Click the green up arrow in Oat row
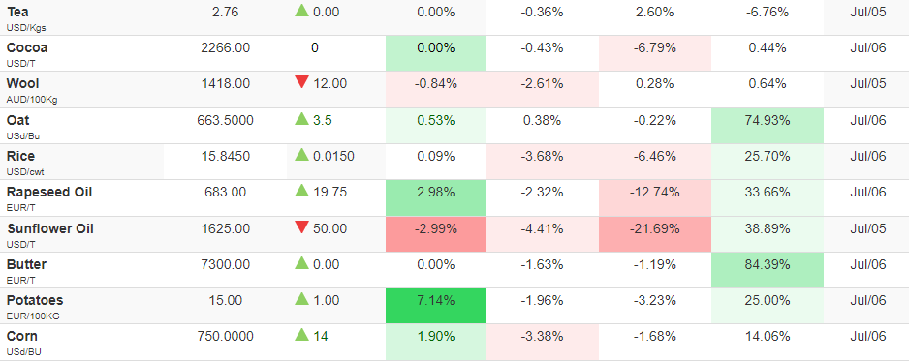909x361 pixels. 301,119
